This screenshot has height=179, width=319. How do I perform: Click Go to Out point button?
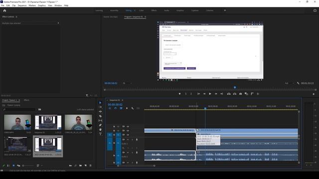221,94
